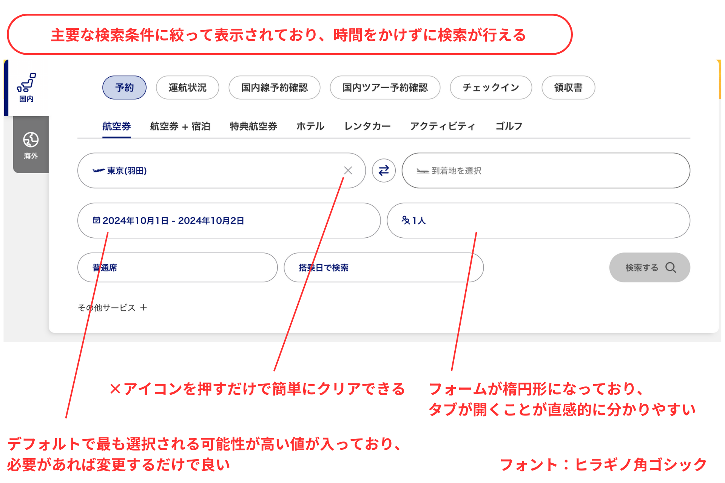Image resolution: width=725 pixels, height=483 pixels.
Task: Select the 予約 pill toggle
Action: pyautogui.click(x=124, y=88)
